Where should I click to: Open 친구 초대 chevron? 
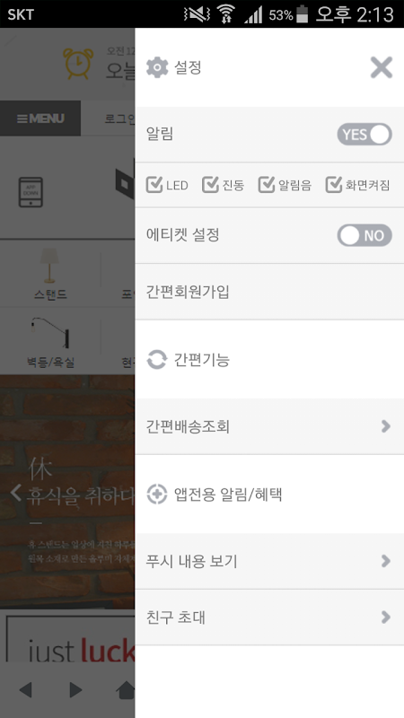point(386,617)
